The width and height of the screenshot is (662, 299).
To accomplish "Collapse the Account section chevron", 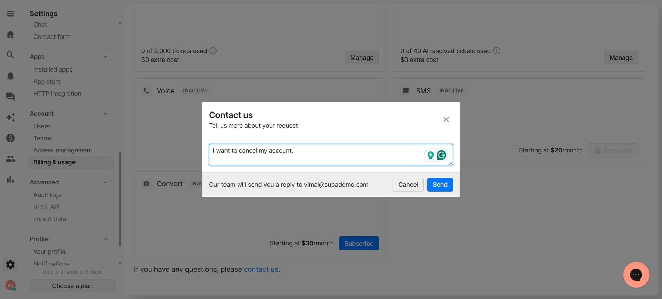I will (106, 114).
